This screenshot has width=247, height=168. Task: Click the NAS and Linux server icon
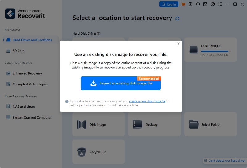coord(8,107)
